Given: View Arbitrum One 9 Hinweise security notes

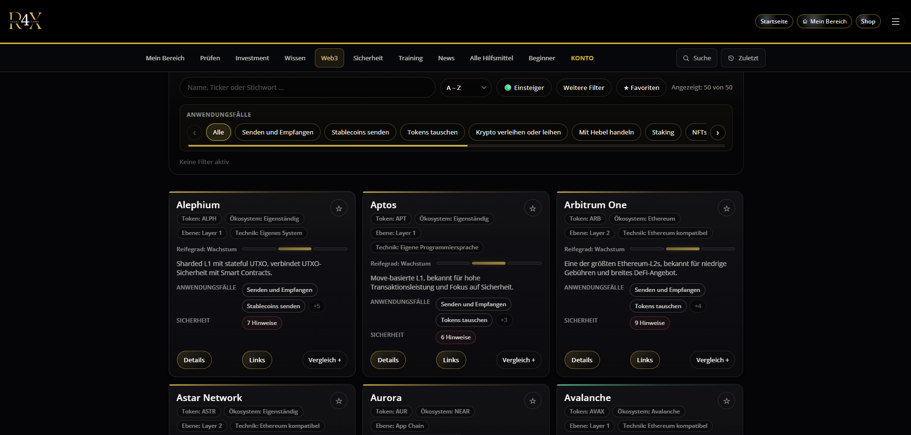Looking at the screenshot, I should [649, 323].
